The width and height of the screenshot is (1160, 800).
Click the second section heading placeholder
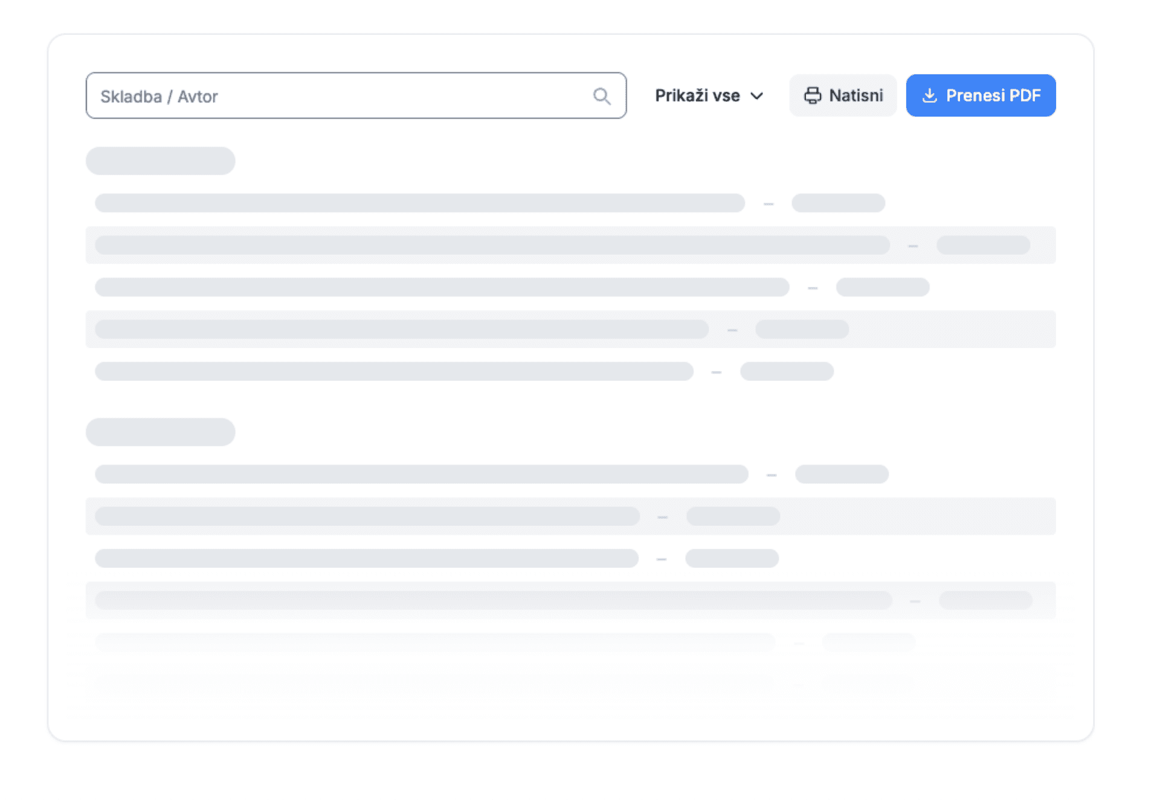tap(160, 432)
